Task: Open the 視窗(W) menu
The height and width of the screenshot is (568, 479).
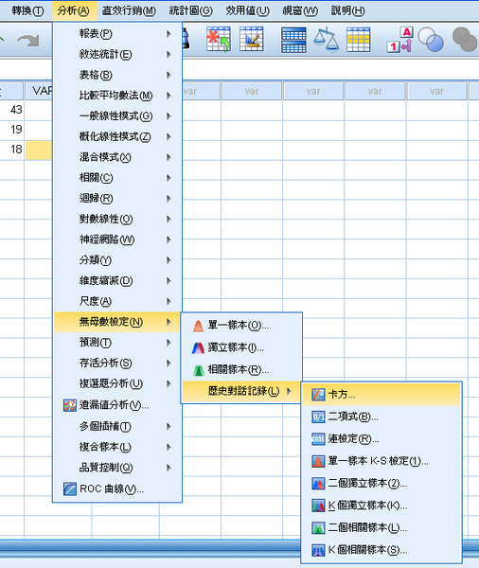Action: (301, 10)
